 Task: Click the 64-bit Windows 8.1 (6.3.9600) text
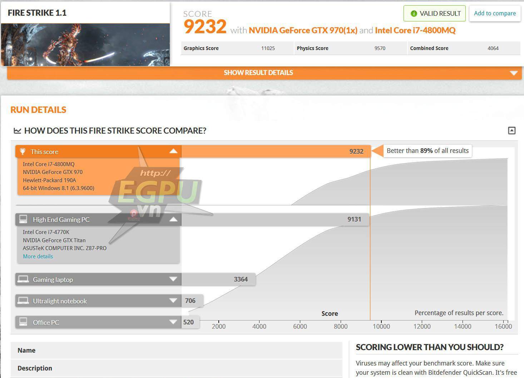(59, 188)
